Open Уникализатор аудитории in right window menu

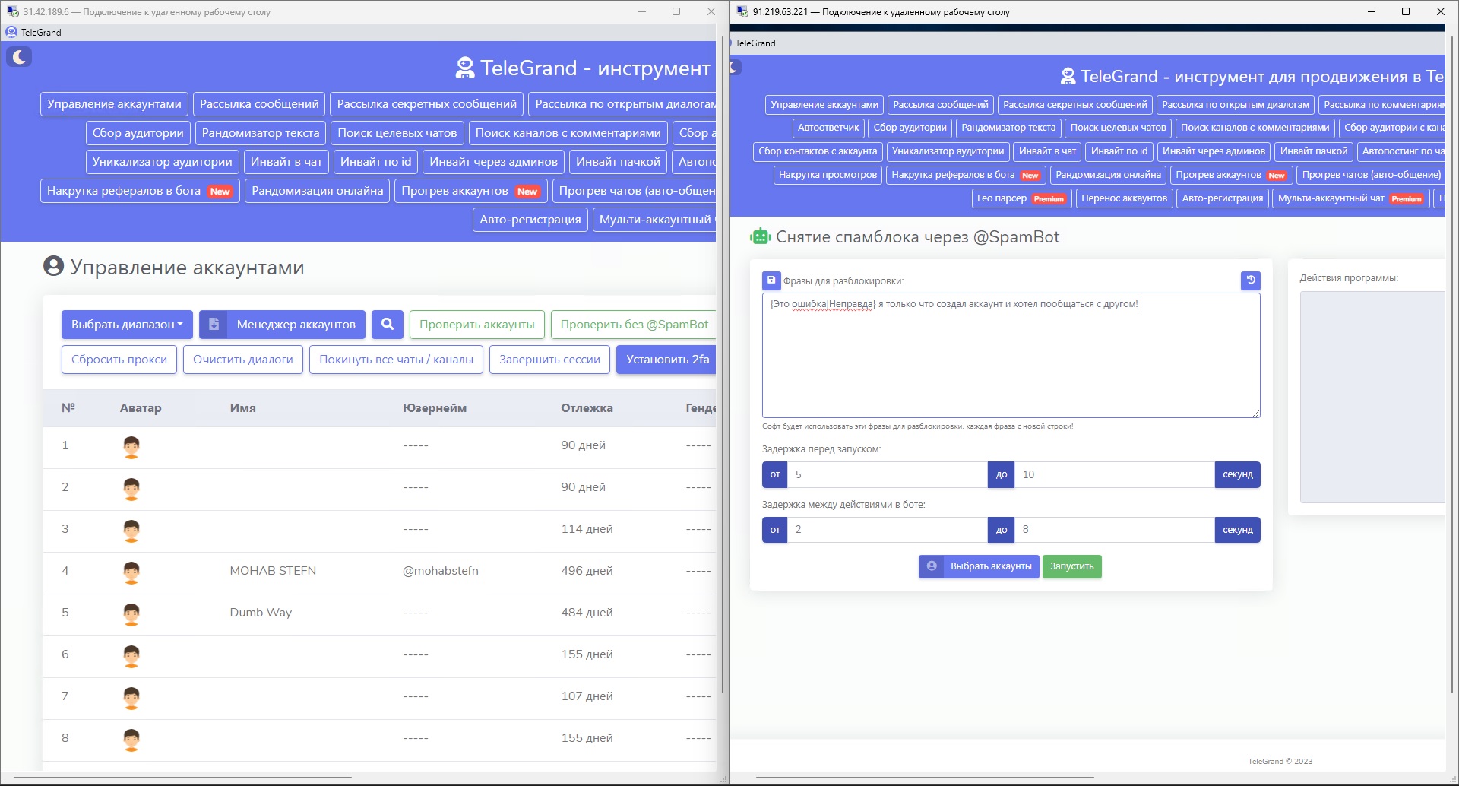[948, 151]
